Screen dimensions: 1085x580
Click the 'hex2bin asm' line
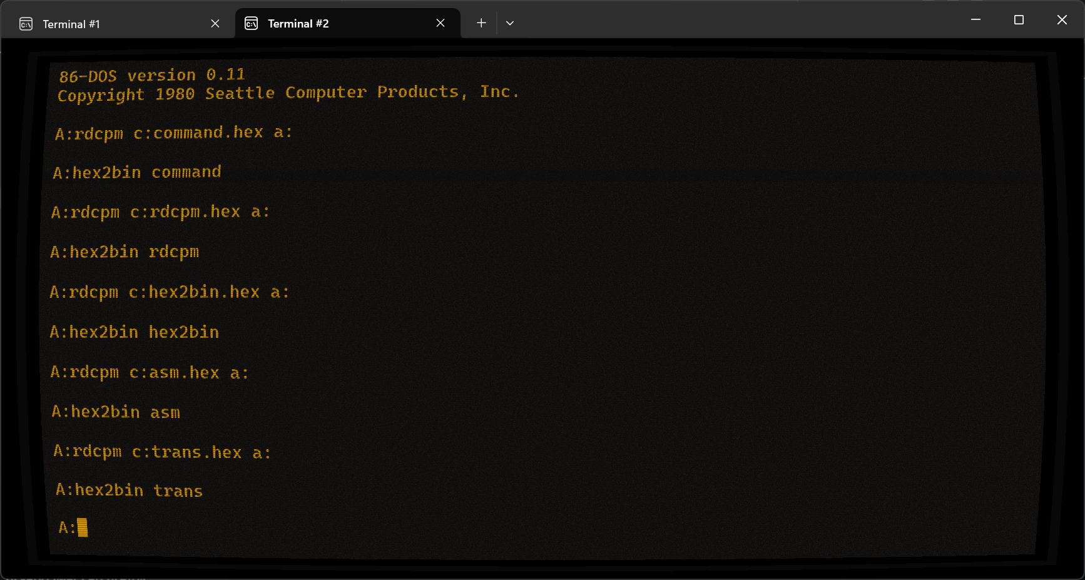pos(116,412)
